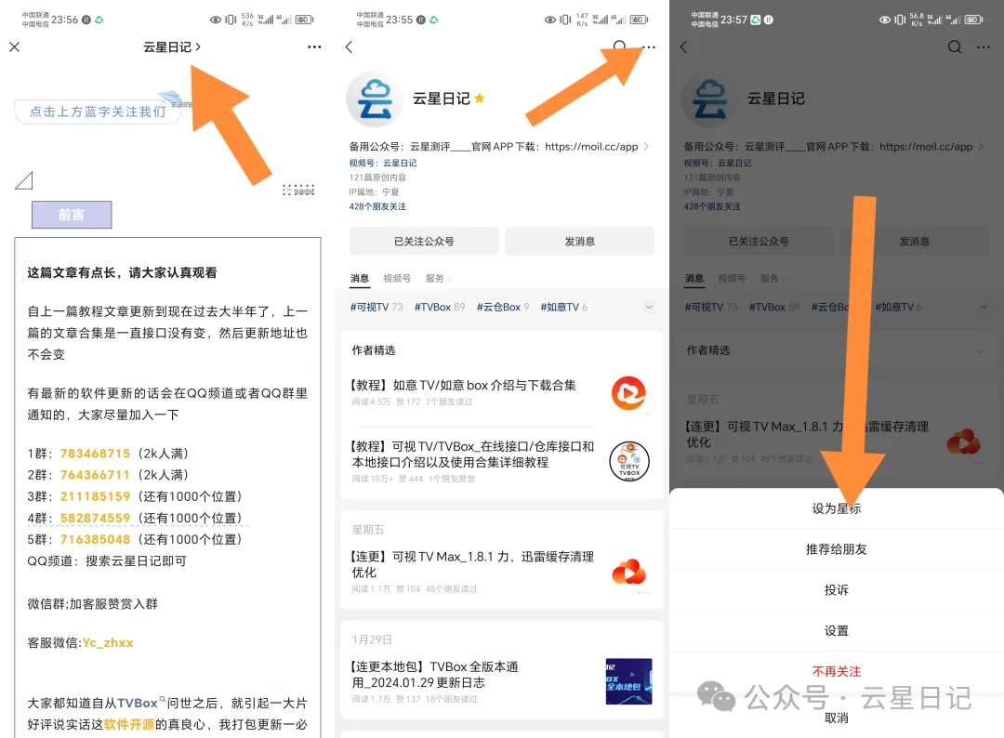Tap the 发消息 button on the undimmed profile
The height and width of the screenshot is (738, 1004).
[x=579, y=242]
